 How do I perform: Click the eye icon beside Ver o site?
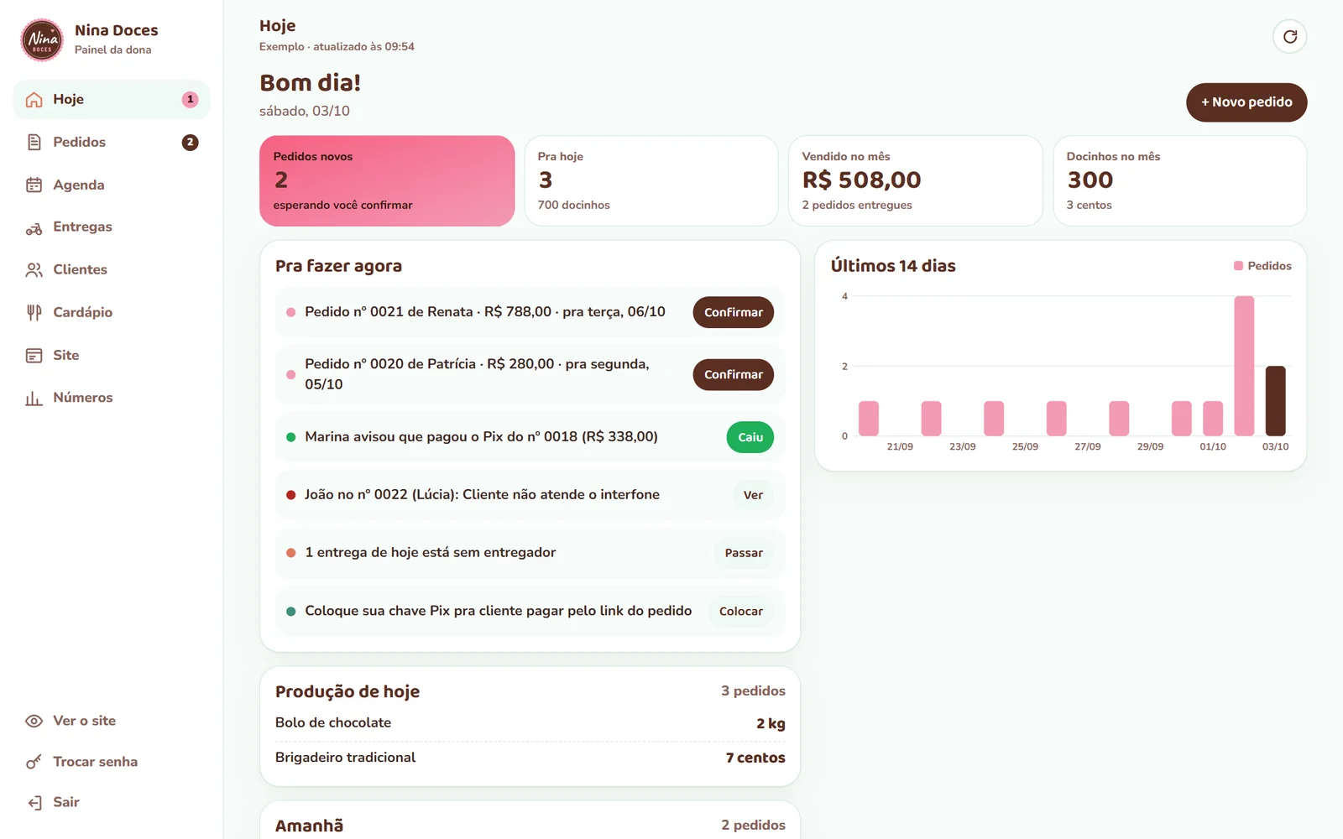(x=34, y=722)
